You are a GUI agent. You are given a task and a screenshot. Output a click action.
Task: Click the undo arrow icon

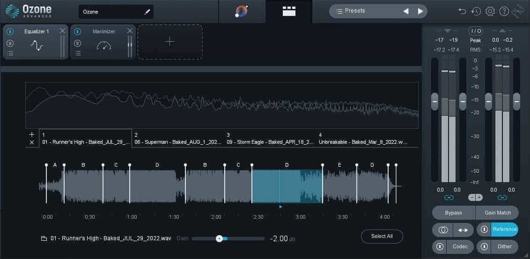pos(462,11)
